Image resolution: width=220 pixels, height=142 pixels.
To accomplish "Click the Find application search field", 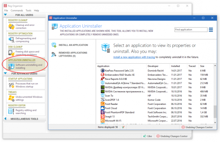I will click(x=191, y=30).
